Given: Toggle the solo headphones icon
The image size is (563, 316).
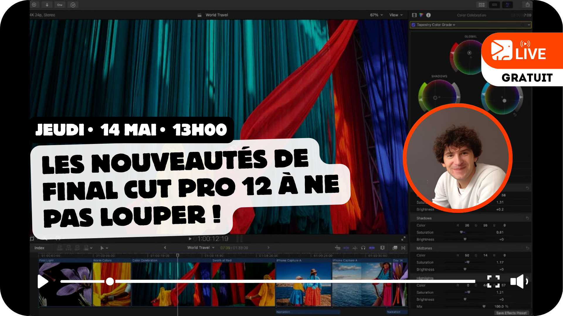Looking at the screenshot, I should click(x=363, y=248).
